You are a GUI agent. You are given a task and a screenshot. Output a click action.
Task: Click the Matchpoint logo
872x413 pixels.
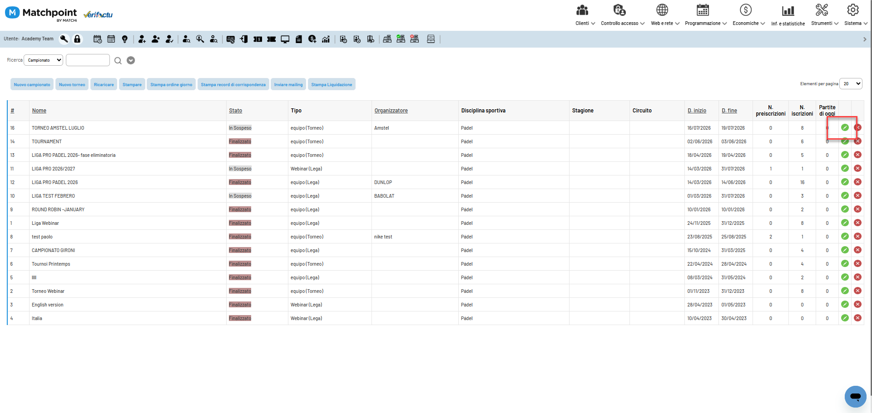pyautogui.click(x=41, y=13)
